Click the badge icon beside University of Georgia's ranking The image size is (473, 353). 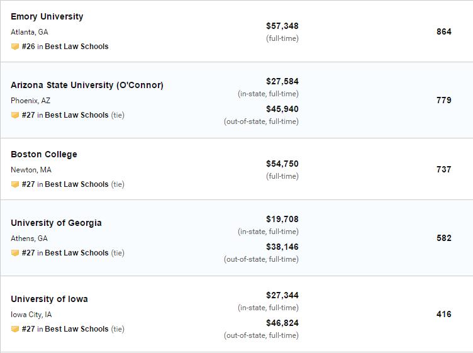[15, 253]
